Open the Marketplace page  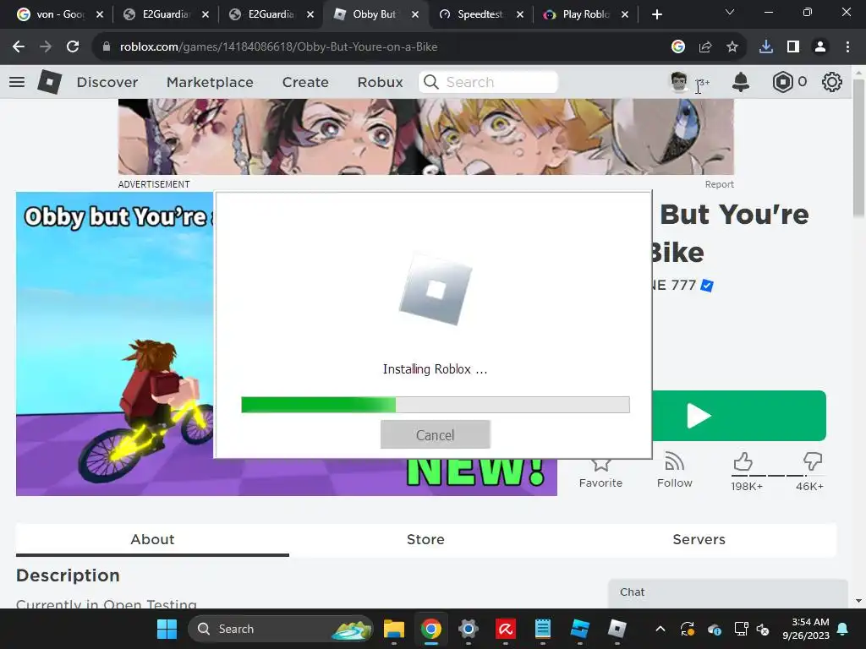(210, 82)
